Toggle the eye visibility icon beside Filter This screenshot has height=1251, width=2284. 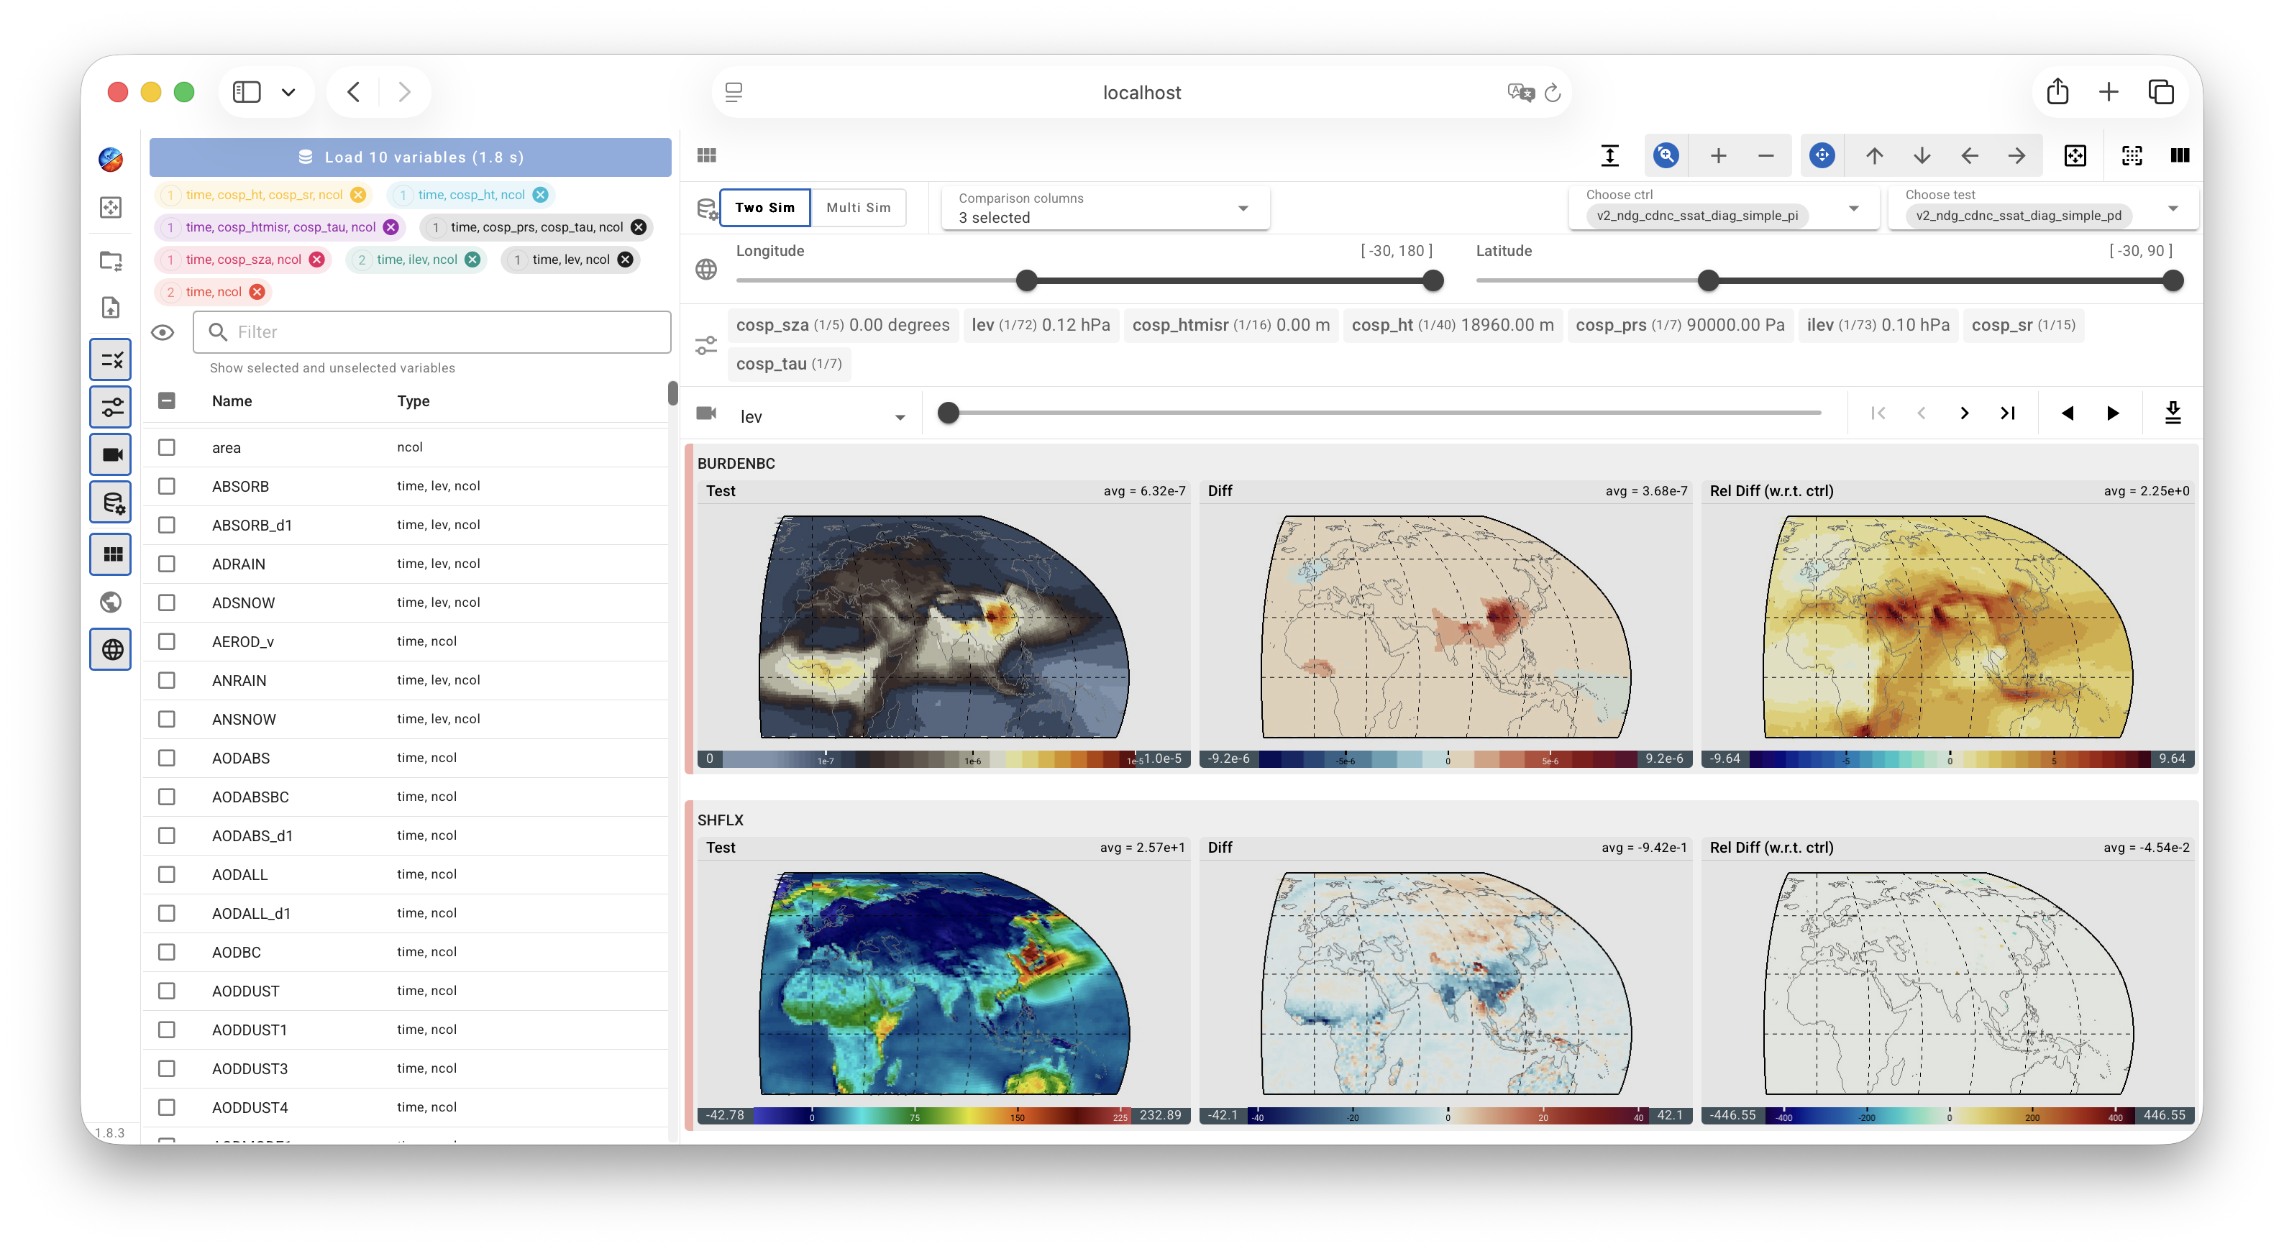163,332
